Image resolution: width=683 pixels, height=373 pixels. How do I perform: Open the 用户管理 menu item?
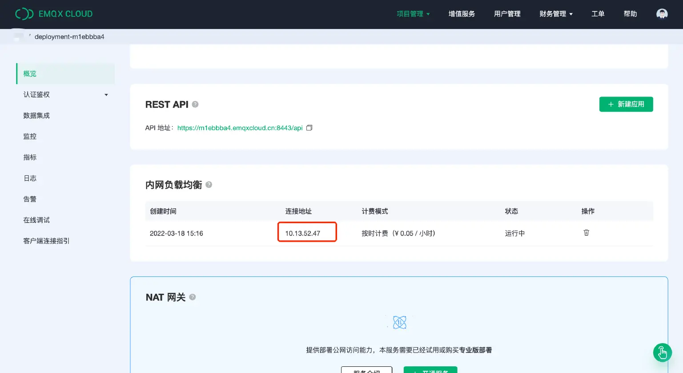point(507,14)
